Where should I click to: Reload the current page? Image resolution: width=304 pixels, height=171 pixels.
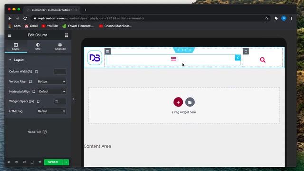click(25, 18)
